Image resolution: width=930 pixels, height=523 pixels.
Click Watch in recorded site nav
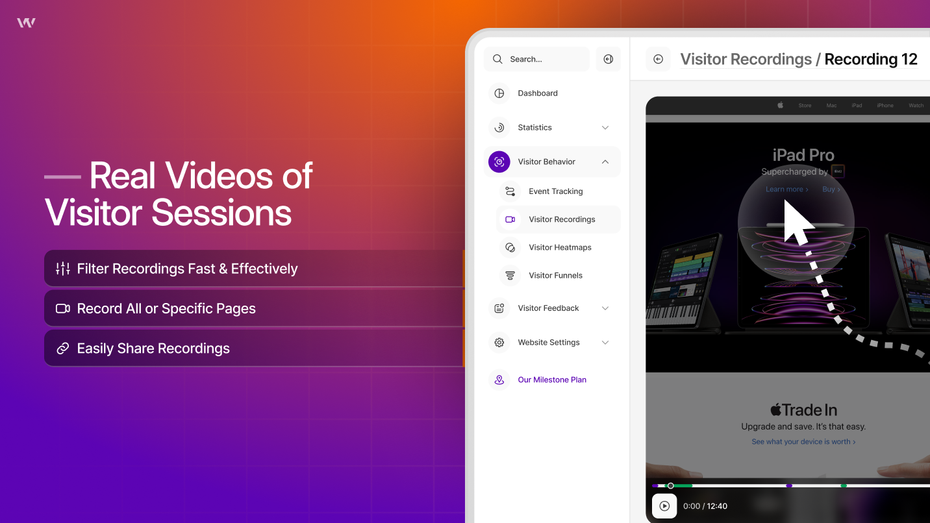pos(916,105)
